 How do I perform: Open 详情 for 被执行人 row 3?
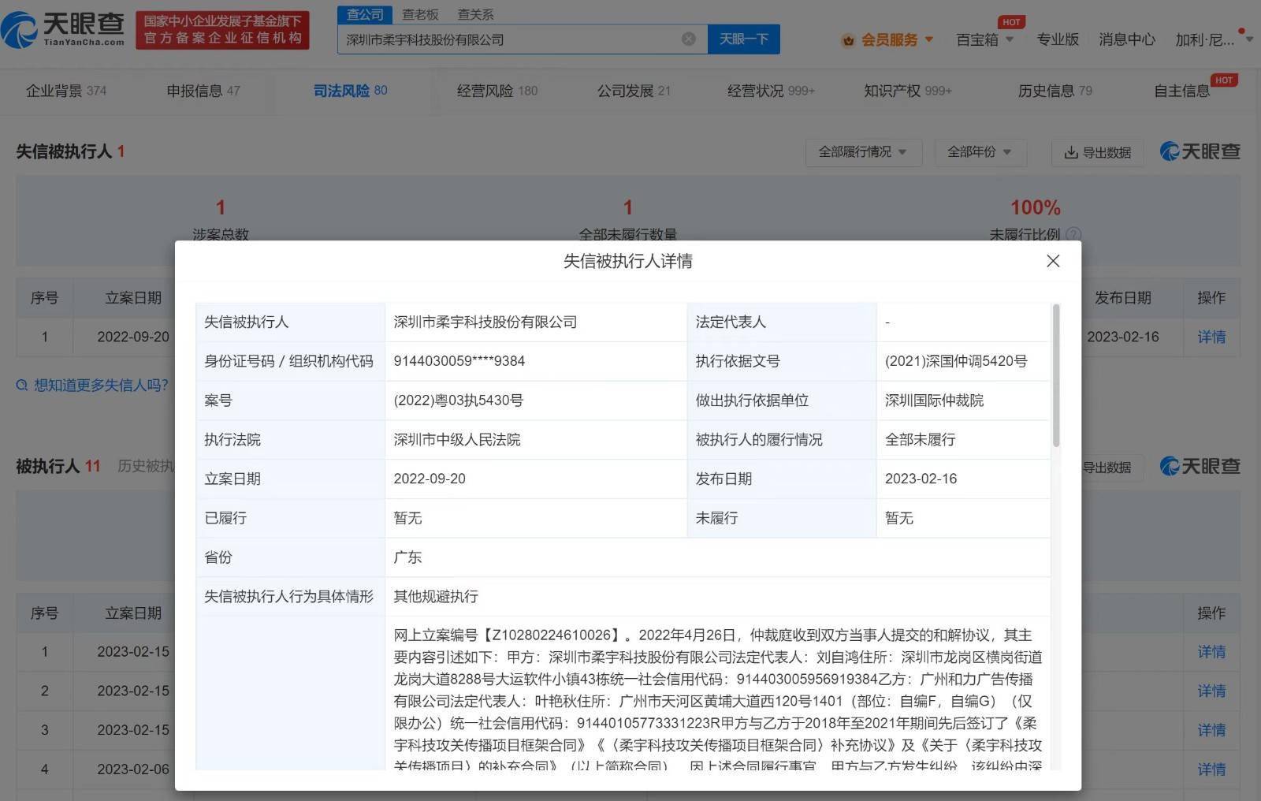(x=1211, y=730)
